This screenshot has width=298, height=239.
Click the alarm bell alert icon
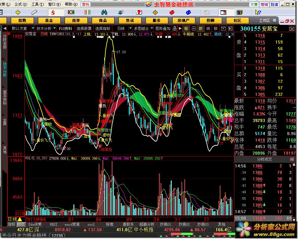click(x=121, y=12)
